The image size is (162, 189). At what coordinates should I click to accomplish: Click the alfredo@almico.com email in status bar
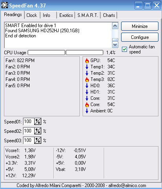pyautogui.click(x=127, y=185)
